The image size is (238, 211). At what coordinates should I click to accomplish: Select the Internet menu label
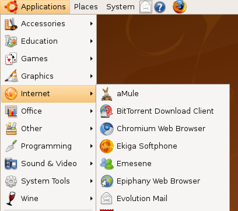(x=36, y=94)
